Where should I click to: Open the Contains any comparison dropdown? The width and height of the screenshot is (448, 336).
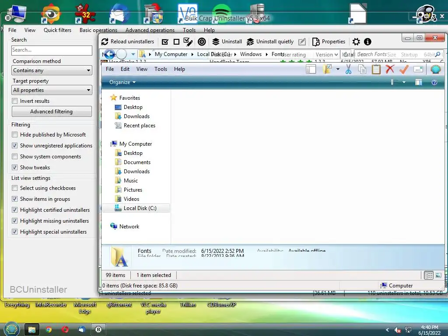[52, 70]
